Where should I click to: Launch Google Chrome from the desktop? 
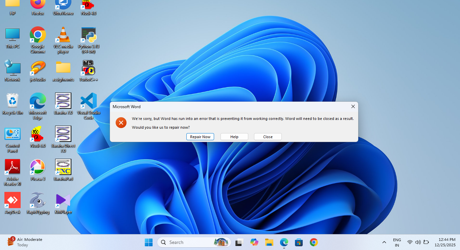[38, 35]
